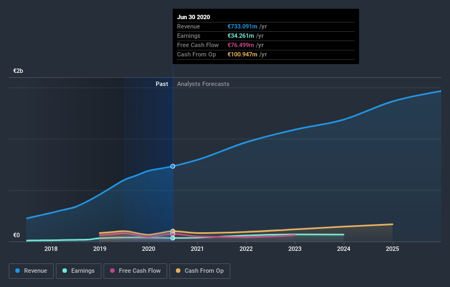This screenshot has height=287, width=450.
Task: Click the Earnings row label in tooltip
Action: [x=189, y=36]
